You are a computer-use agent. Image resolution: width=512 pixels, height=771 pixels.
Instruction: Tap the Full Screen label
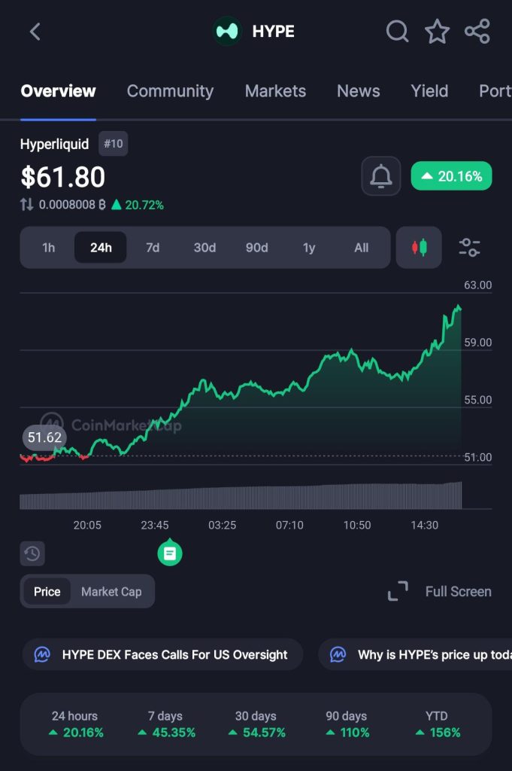pos(458,592)
